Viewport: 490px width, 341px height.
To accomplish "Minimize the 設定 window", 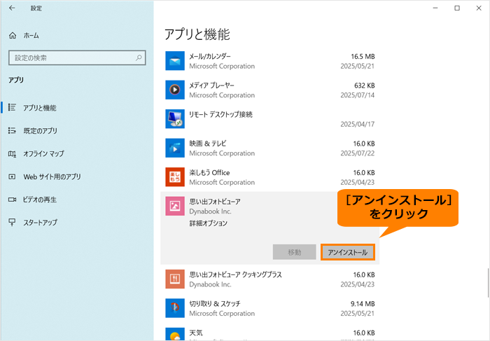I will [435, 8].
